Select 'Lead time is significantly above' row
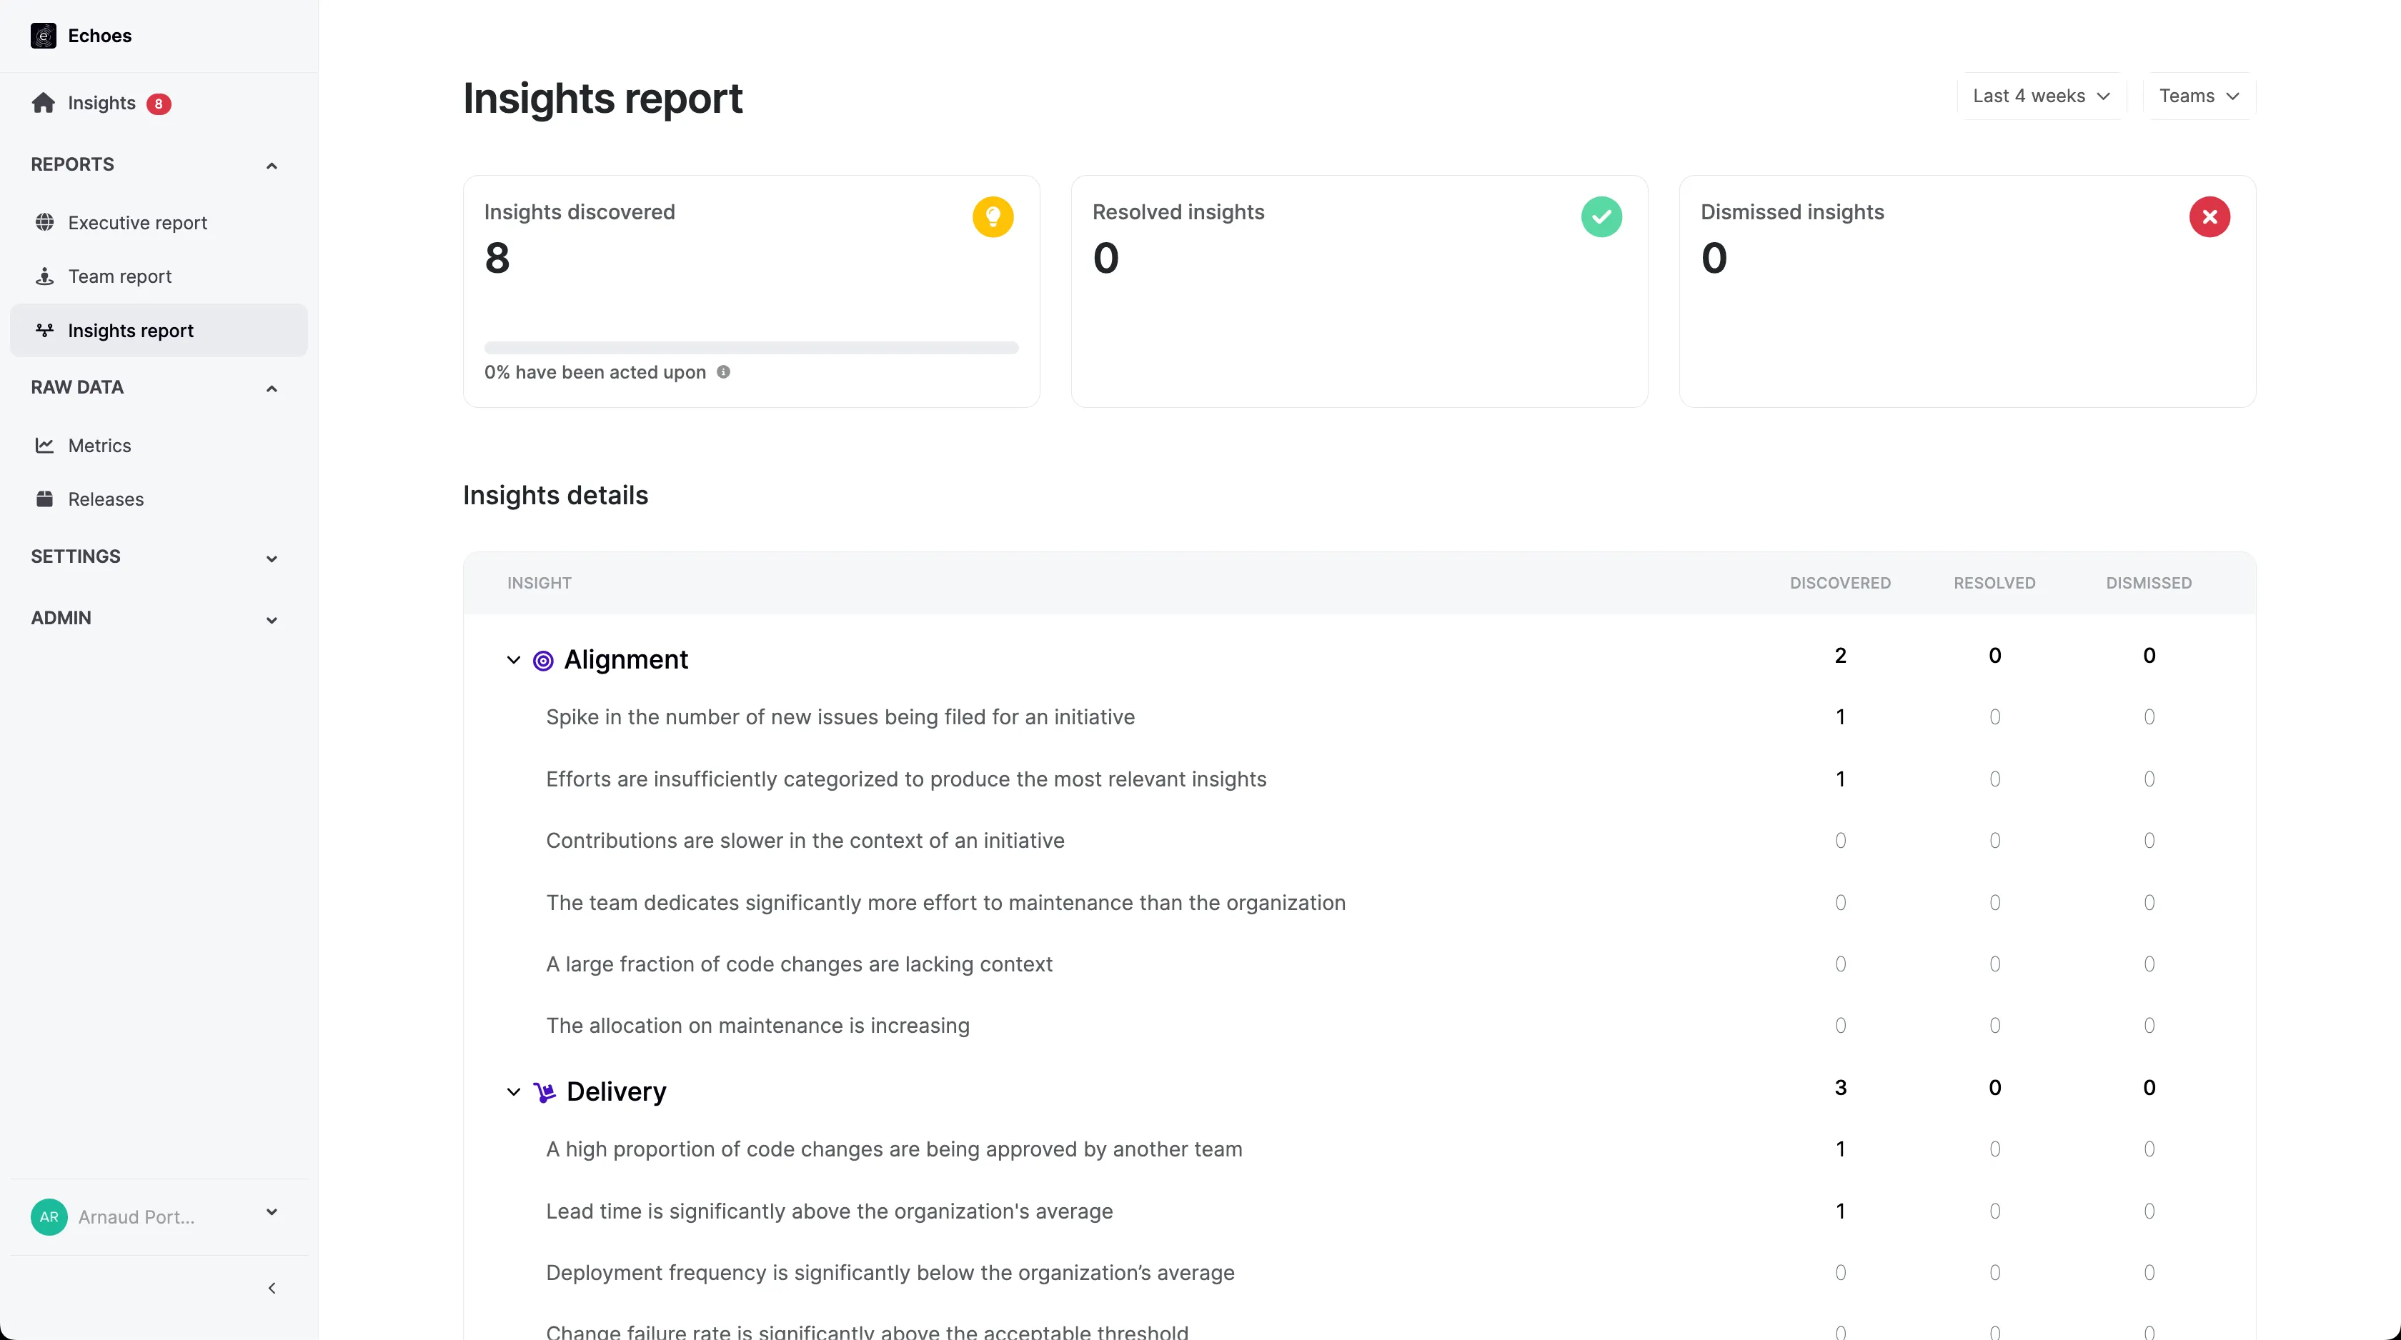Image resolution: width=2401 pixels, height=1340 pixels. tap(1359, 1211)
